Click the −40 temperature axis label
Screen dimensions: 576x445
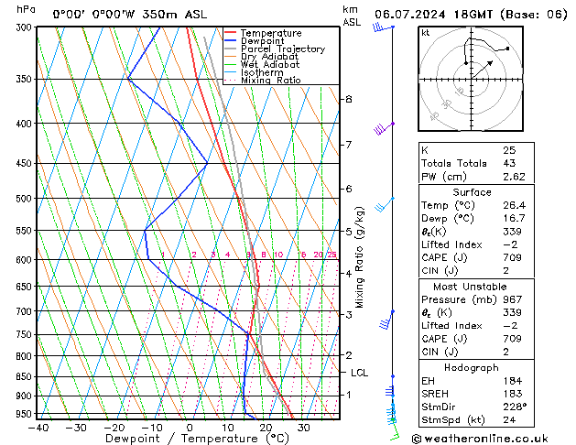pos(38,428)
